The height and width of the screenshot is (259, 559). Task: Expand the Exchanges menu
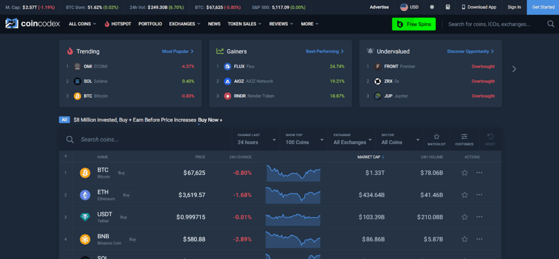click(185, 24)
